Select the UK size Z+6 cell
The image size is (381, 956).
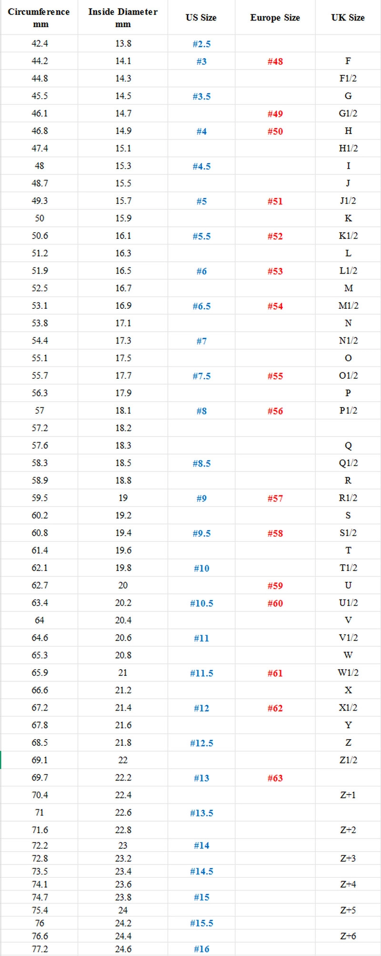[x=348, y=936]
